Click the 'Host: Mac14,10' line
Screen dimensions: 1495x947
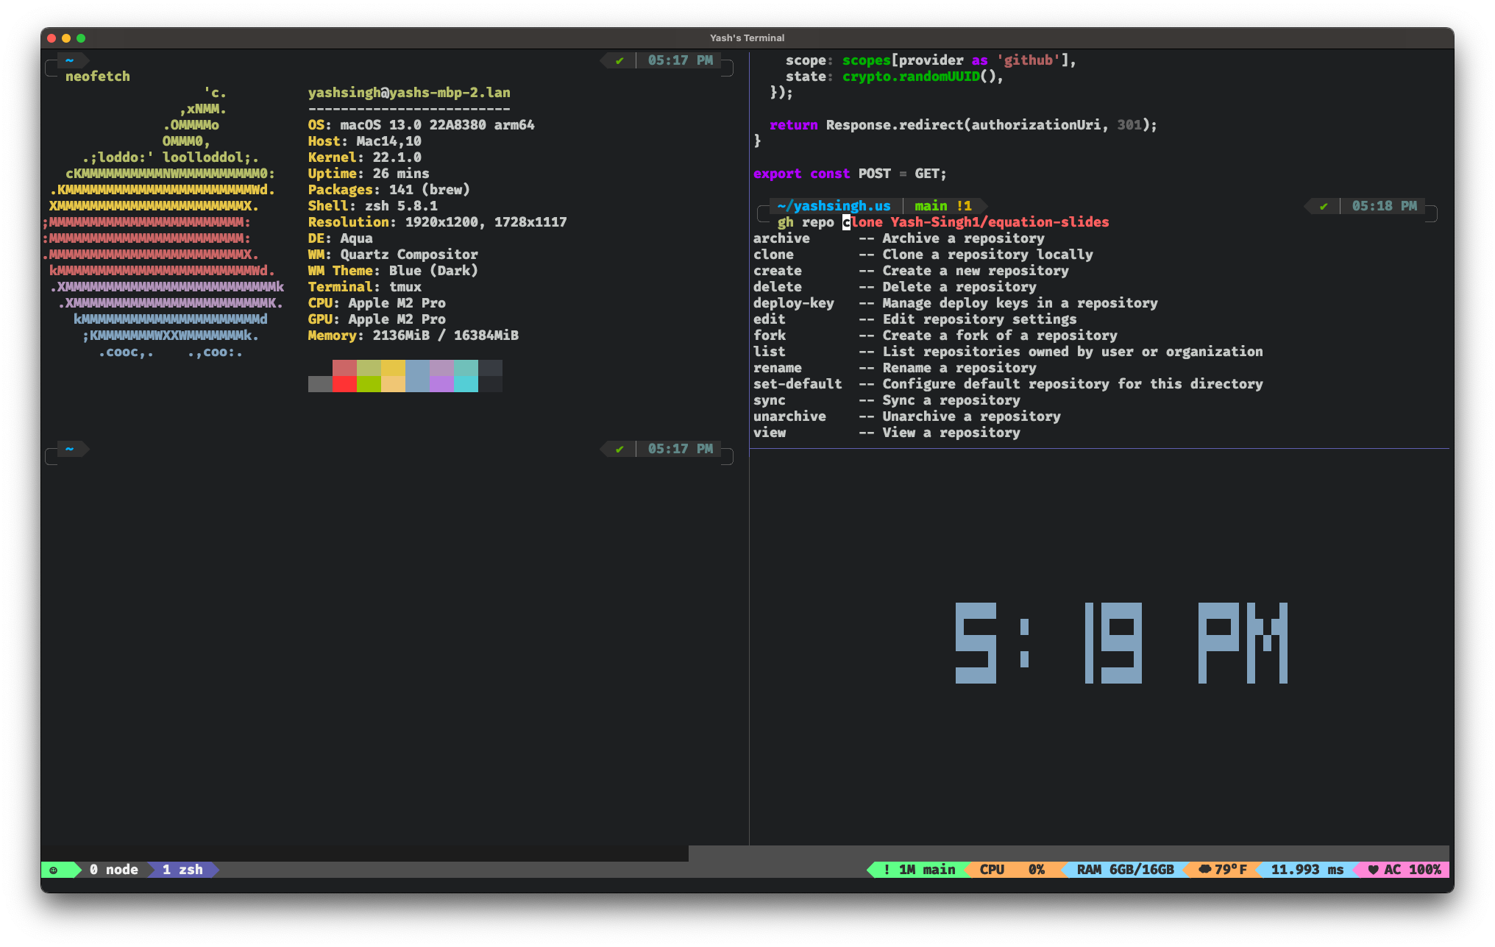[x=364, y=141]
